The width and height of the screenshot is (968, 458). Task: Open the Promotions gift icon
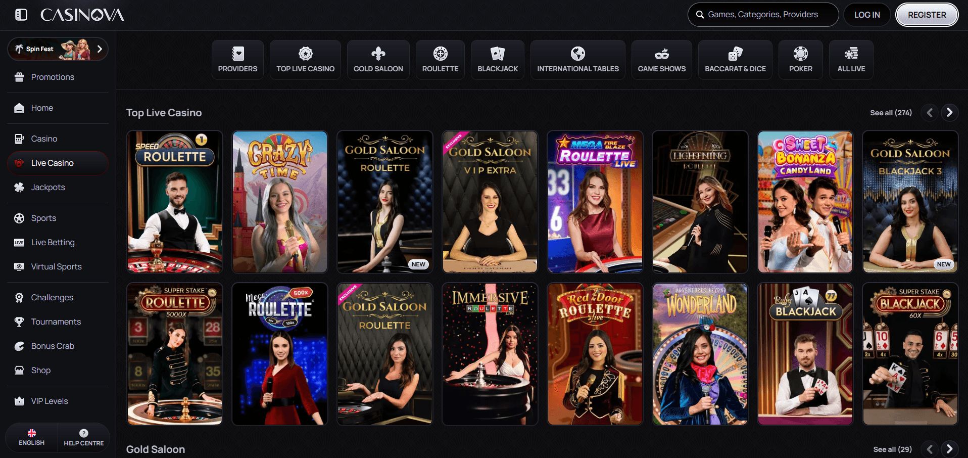[x=19, y=77]
